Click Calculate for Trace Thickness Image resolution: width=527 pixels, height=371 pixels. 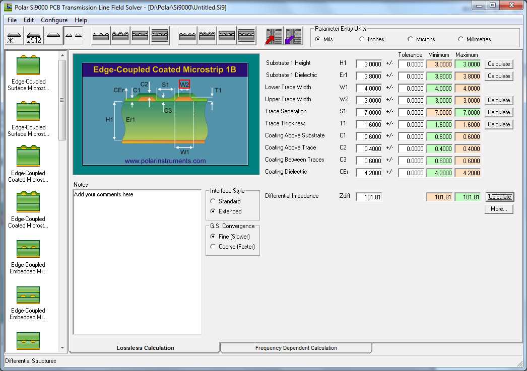pyautogui.click(x=499, y=124)
